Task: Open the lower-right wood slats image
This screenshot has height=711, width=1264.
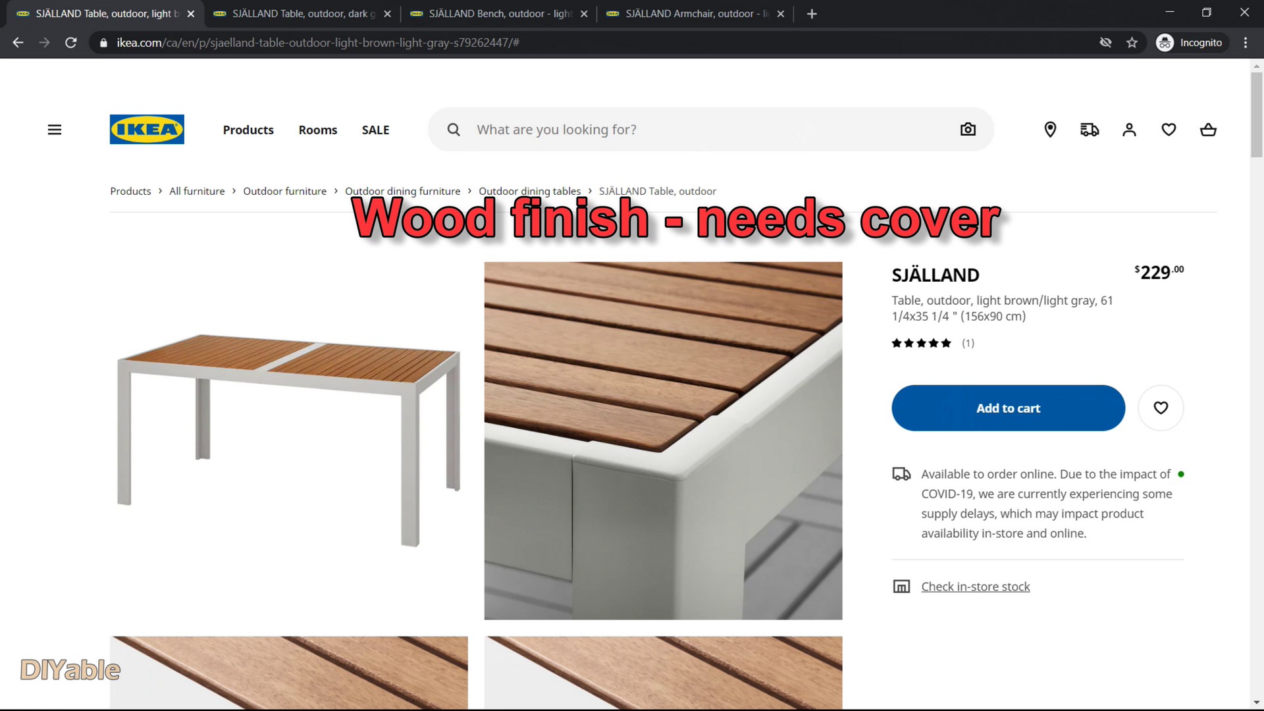Action: point(663,672)
